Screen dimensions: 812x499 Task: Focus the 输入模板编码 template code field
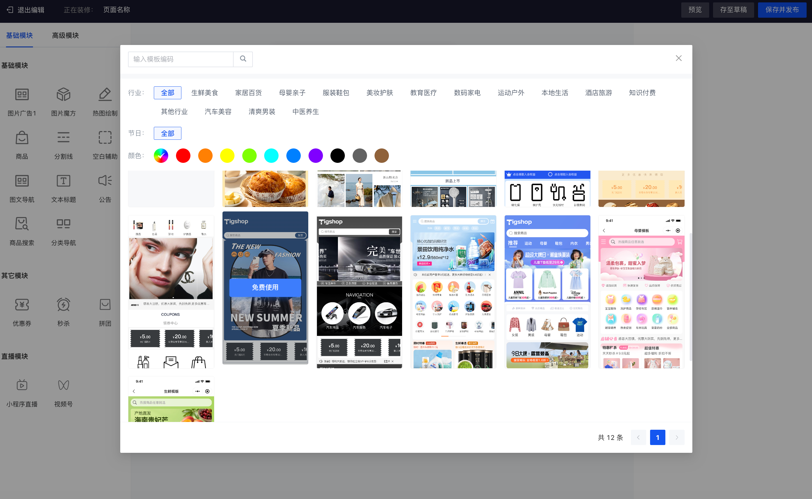click(x=181, y=59)
